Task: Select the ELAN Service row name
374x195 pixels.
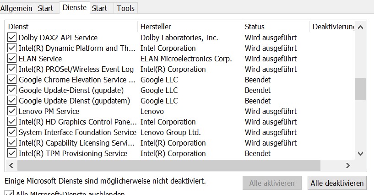Action: coord(40,59)
